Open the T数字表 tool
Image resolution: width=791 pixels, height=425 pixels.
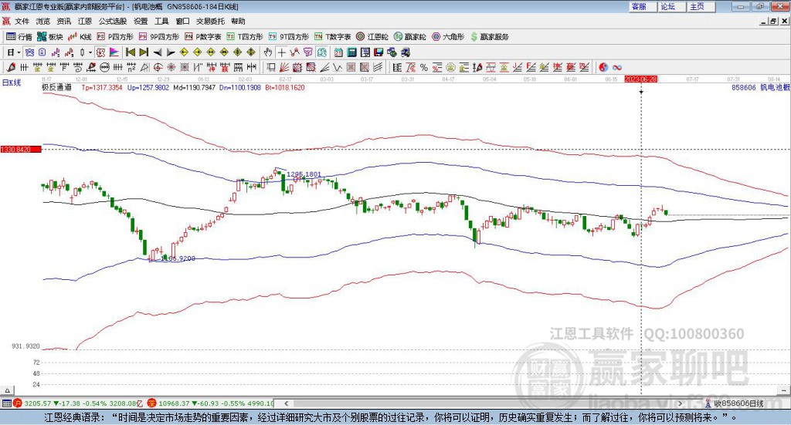coord(332,37)
